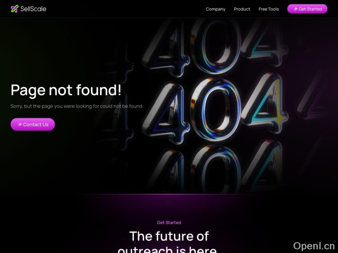Click the SellScale wordmark text

coord(33,9)
